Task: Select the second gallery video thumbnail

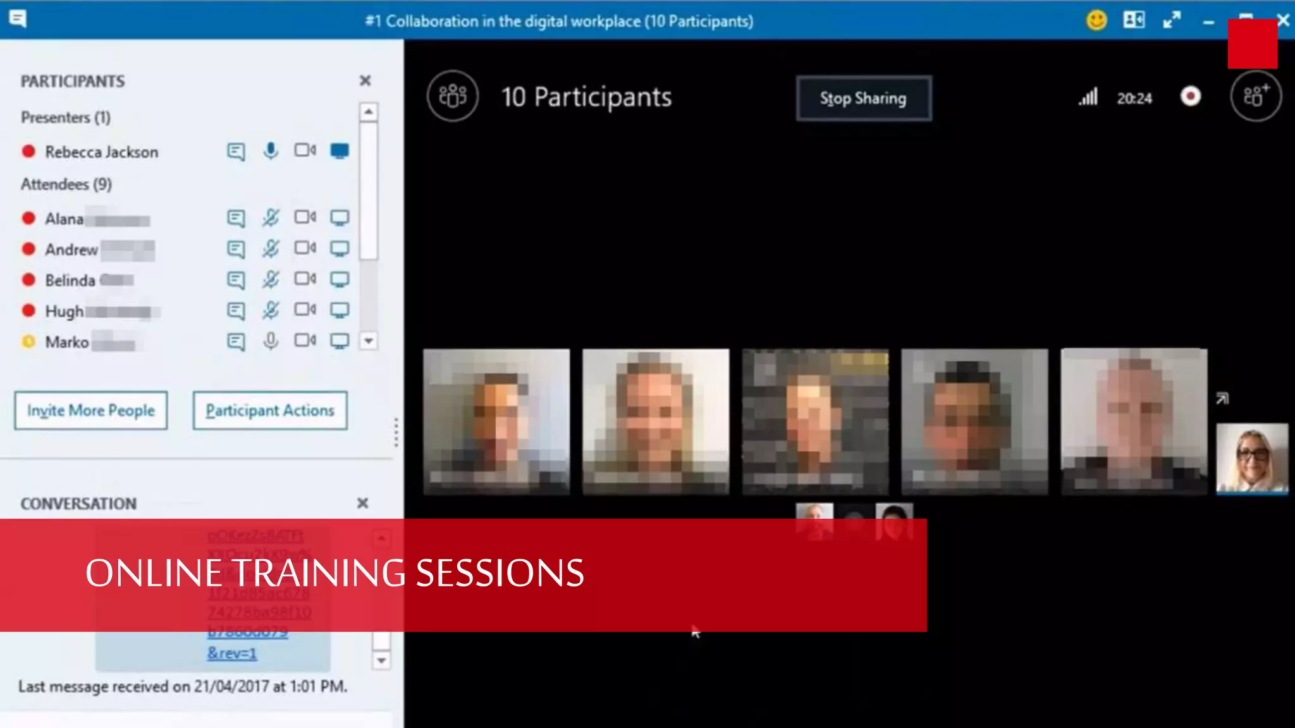Action: pyautogui.click(x=656, y=422)
